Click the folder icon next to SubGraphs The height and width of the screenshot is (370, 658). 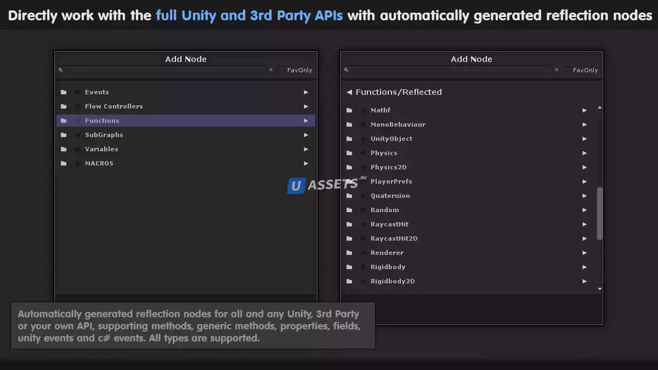pos(64,135)
